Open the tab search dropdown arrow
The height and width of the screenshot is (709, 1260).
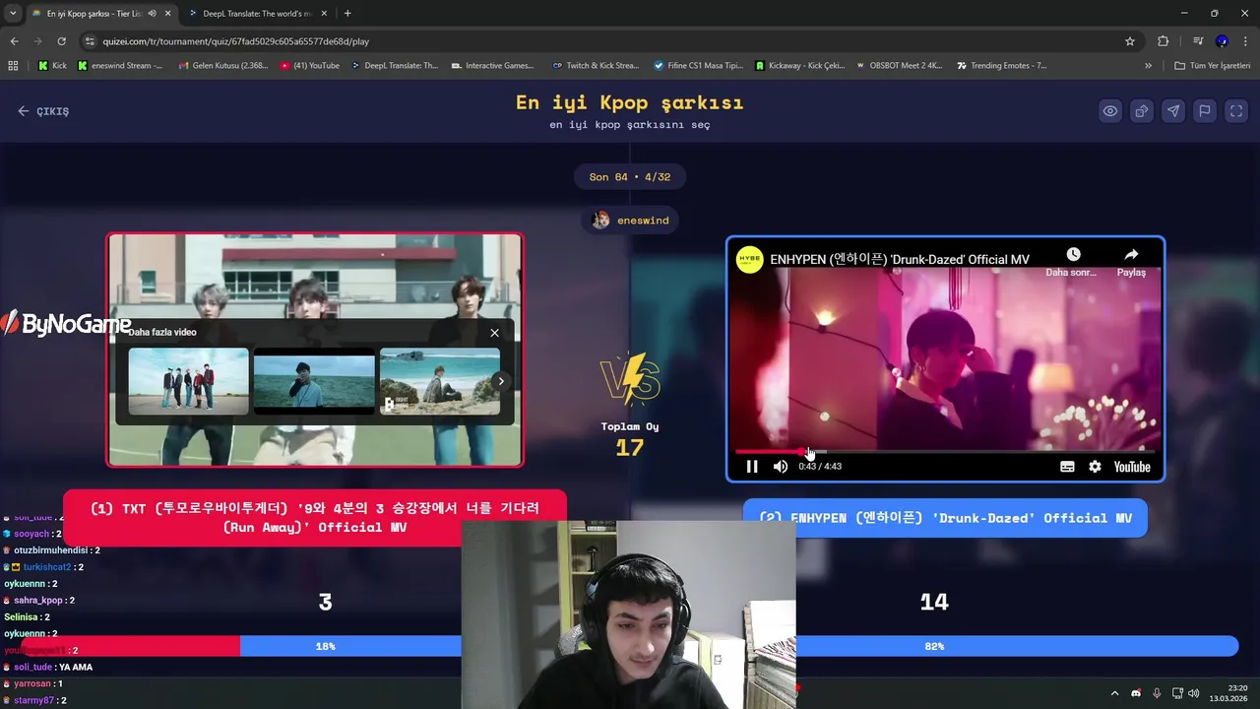tap(12, 14)
